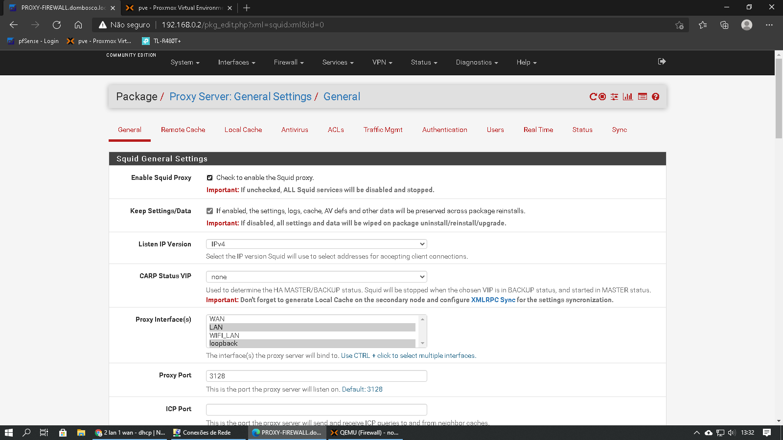783x440 pixels.
Task: Open Microsoft Store from the taskbar
Action: pyautogui.click(x=63, y=433)
